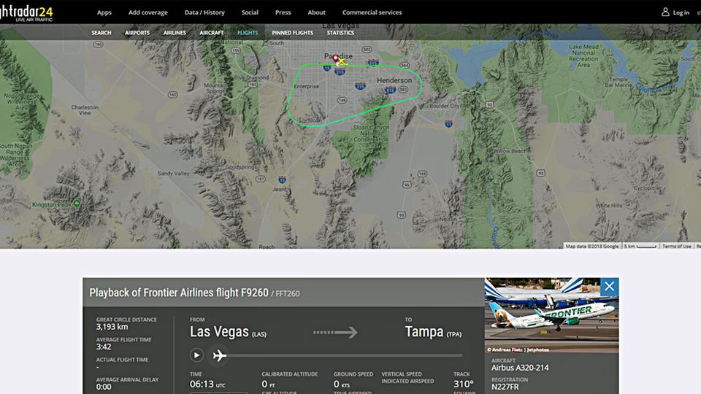701x394 pixels.
Task: Open the Social menu
Action: tap(250, 12)
